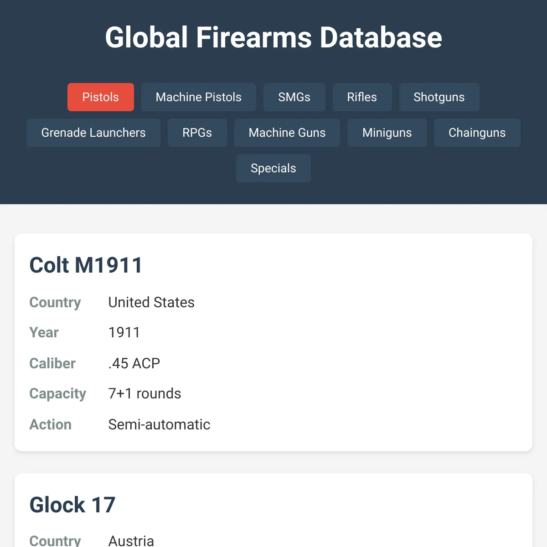Click the Glock 17 heading

(72, 505)
